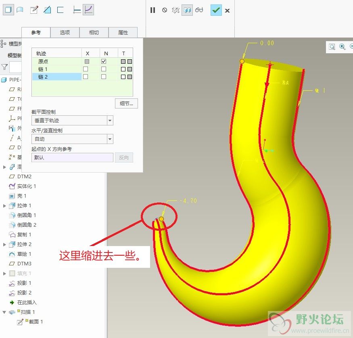The height and width of the screenshot is (338, 353).
Task: Click the 在此插入 green arrow icon
Action: tap(12, 303)
